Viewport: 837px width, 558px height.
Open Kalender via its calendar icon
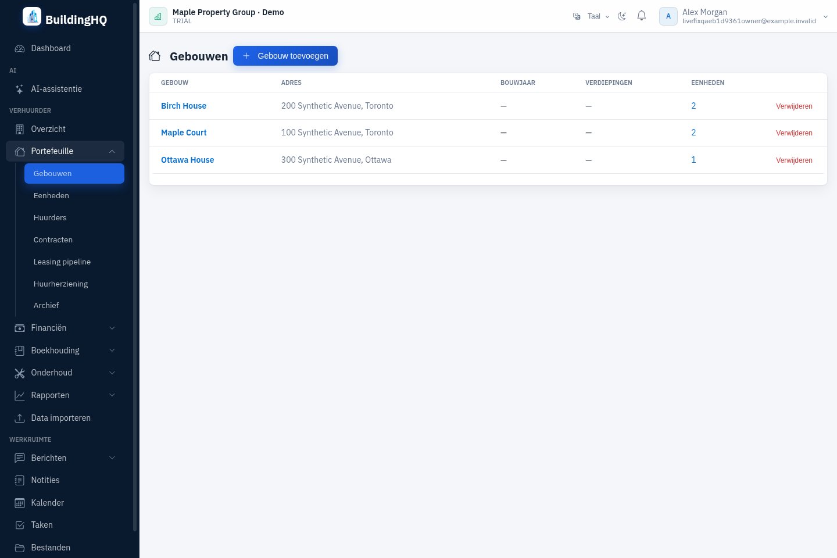point(20,503)
